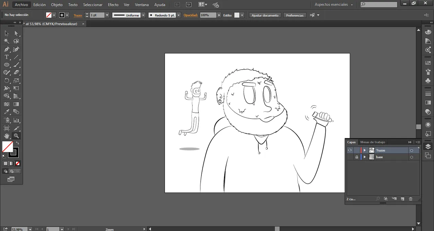Expand the Trazos layer contents
This screenshot has width=434, height=231.
(x=364, y=150)
